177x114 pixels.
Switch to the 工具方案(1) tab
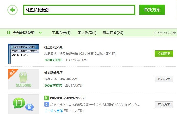coord(61,33)
